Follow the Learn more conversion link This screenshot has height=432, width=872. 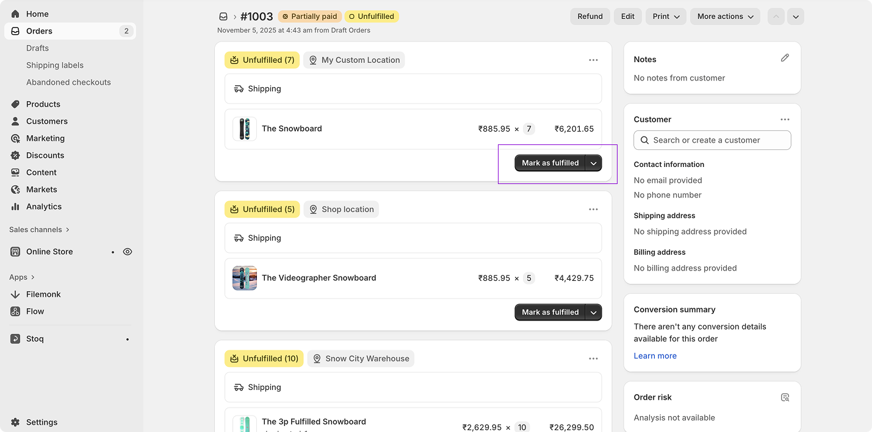click(x=655, y=355)
